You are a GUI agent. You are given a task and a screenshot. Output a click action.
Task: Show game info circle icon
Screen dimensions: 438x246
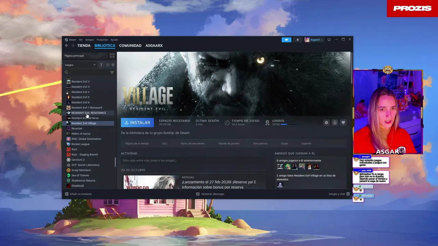click(335, 123)
